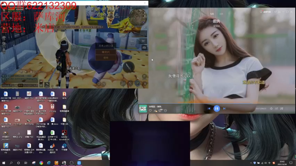The height and width of the screenshot is (166, 296).
Task: Tap the knife attack button in the game
Action: 129,67
